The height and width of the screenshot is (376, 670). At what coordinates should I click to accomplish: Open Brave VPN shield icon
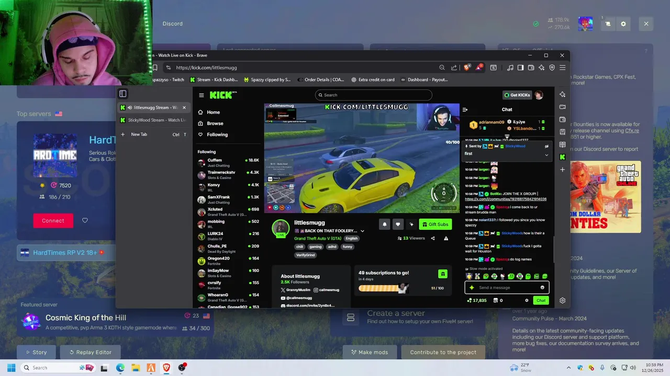pyautogui.click(x=552, y=67)
